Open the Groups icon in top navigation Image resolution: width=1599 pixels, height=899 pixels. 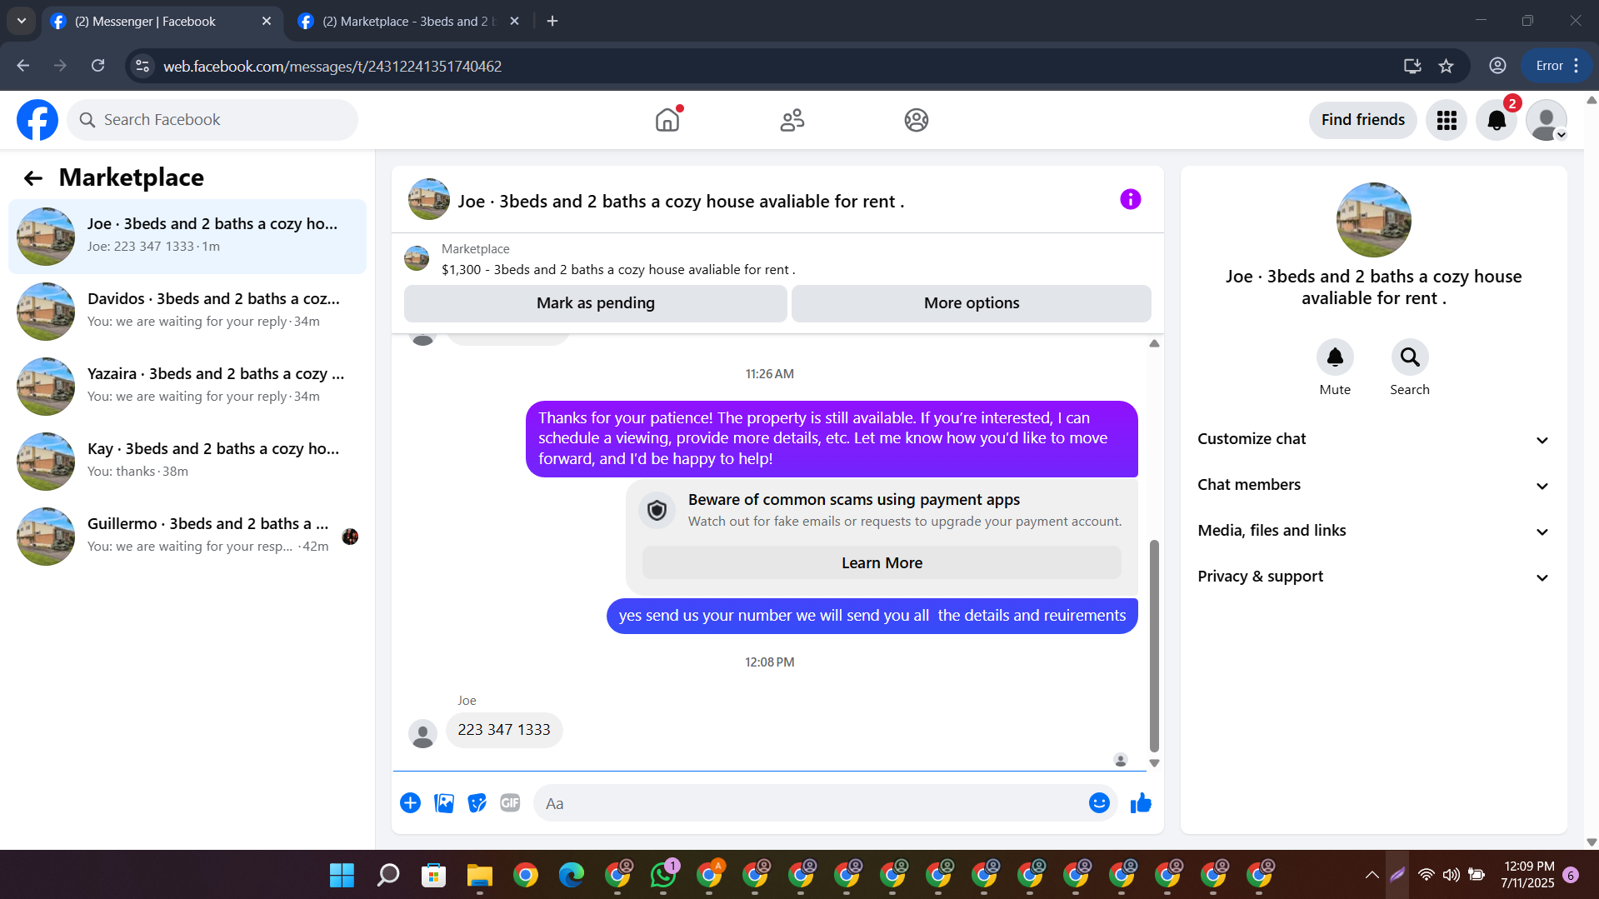(x=917, y=120)
